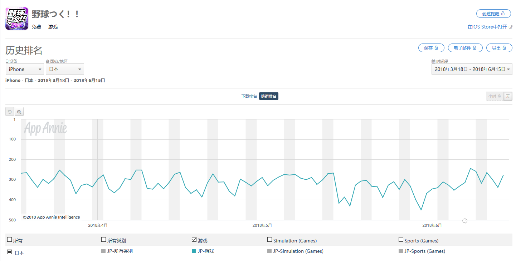
Task: Click the magnifier zoom icon
Action: 19,112
